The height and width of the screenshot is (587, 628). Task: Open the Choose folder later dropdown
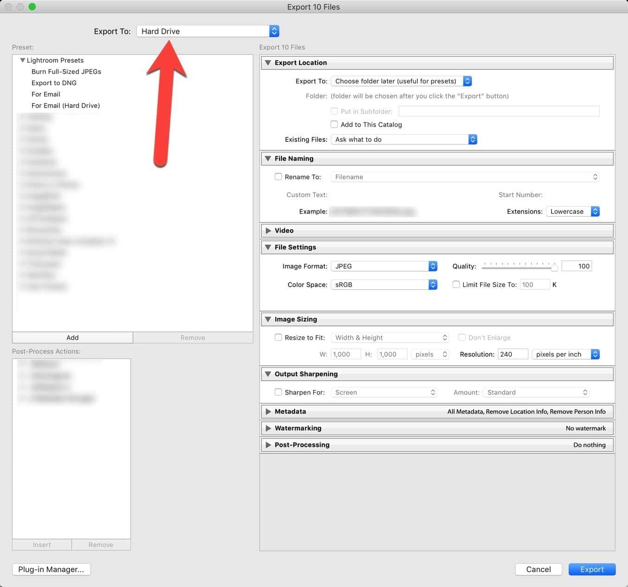[x=401, y=81]
